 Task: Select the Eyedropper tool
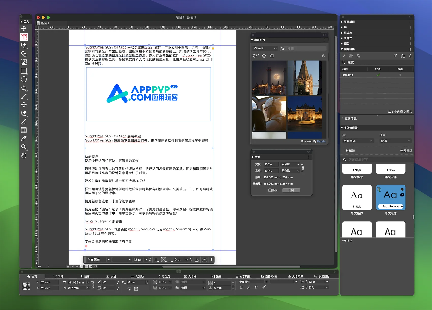pos(24,138)
